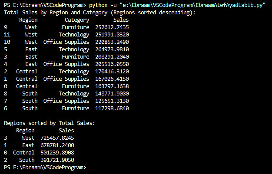This screenshot has height=174, width=272.
Task: Click the Central Technology value 170416.3120
Action: coord(112,71)
